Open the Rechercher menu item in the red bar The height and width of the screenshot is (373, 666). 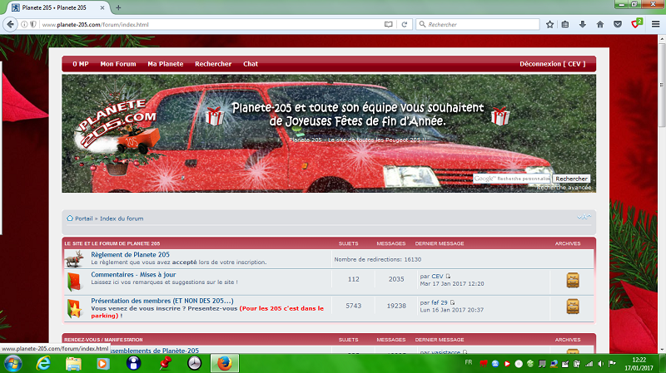213,64
